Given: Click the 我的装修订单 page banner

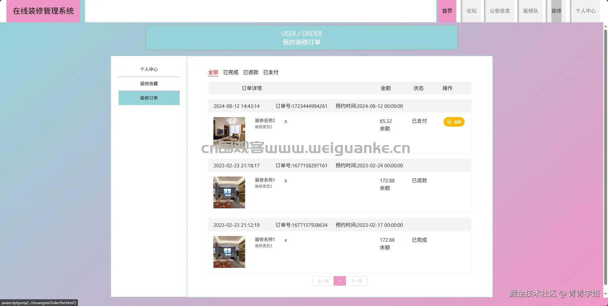Looking at the screenshot, I should click(x=301, y=38).
